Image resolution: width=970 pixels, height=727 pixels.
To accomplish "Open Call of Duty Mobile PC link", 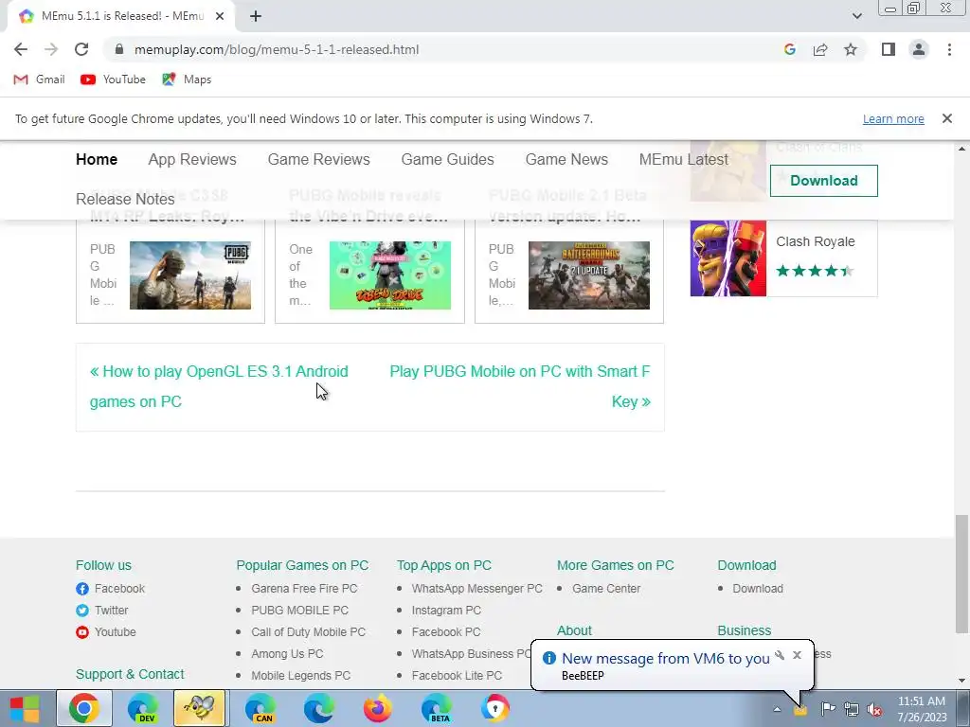I will [308, 631].
